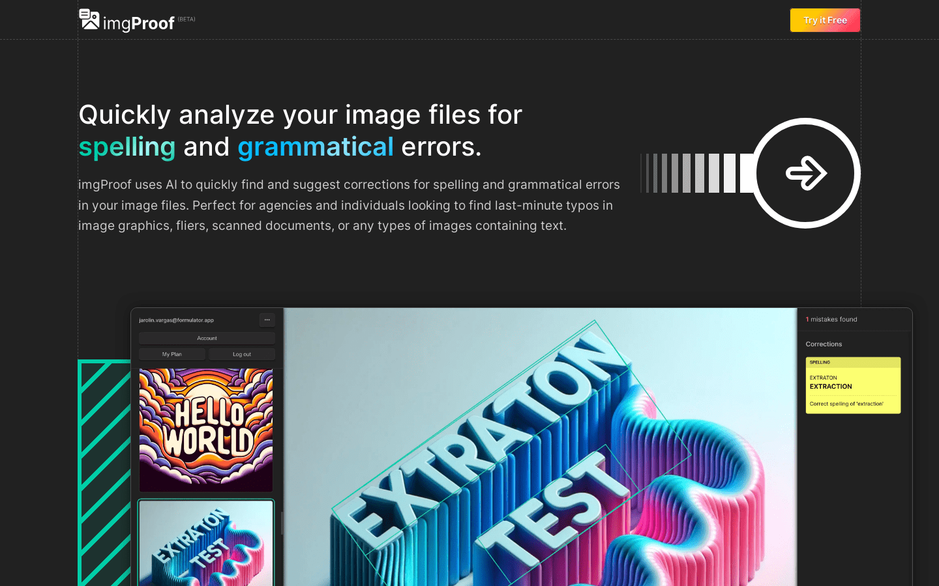The width and height of the screenshot is (939, 586).
Task: Click the highlighted word 'grammatical' in headline
Action: pos(316,147)
